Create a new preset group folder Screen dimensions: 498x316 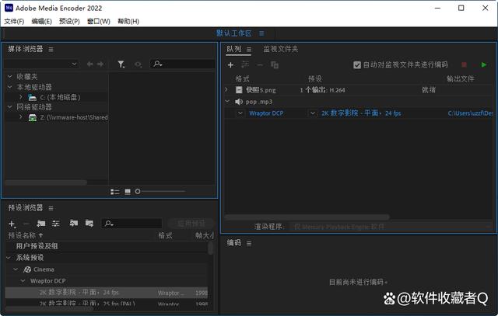pyautogui.click(x=41, y=224)
